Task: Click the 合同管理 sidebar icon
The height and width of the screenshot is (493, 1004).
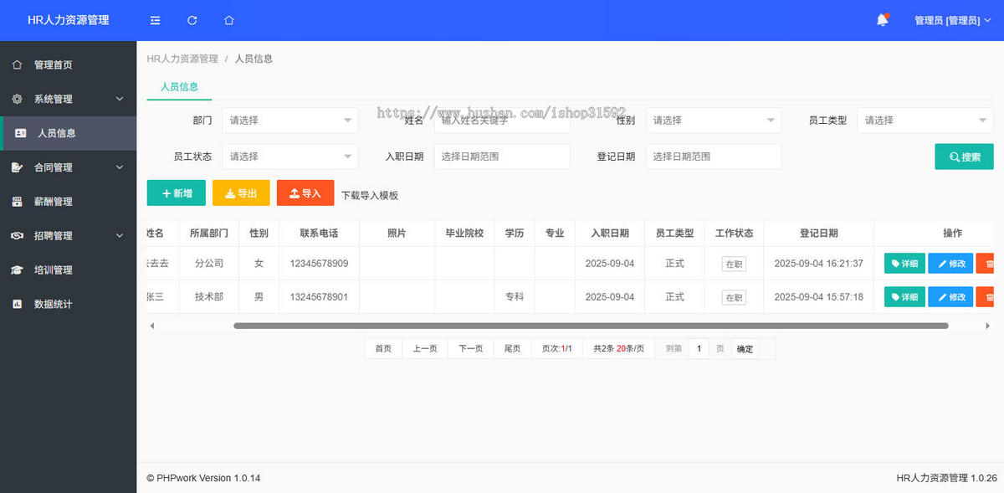Action: pos(17,167)
